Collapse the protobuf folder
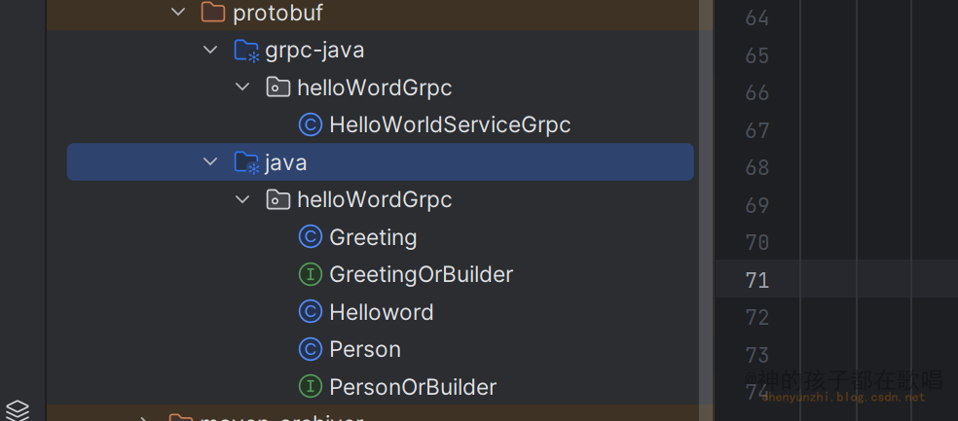 click(x=177, y=13)
